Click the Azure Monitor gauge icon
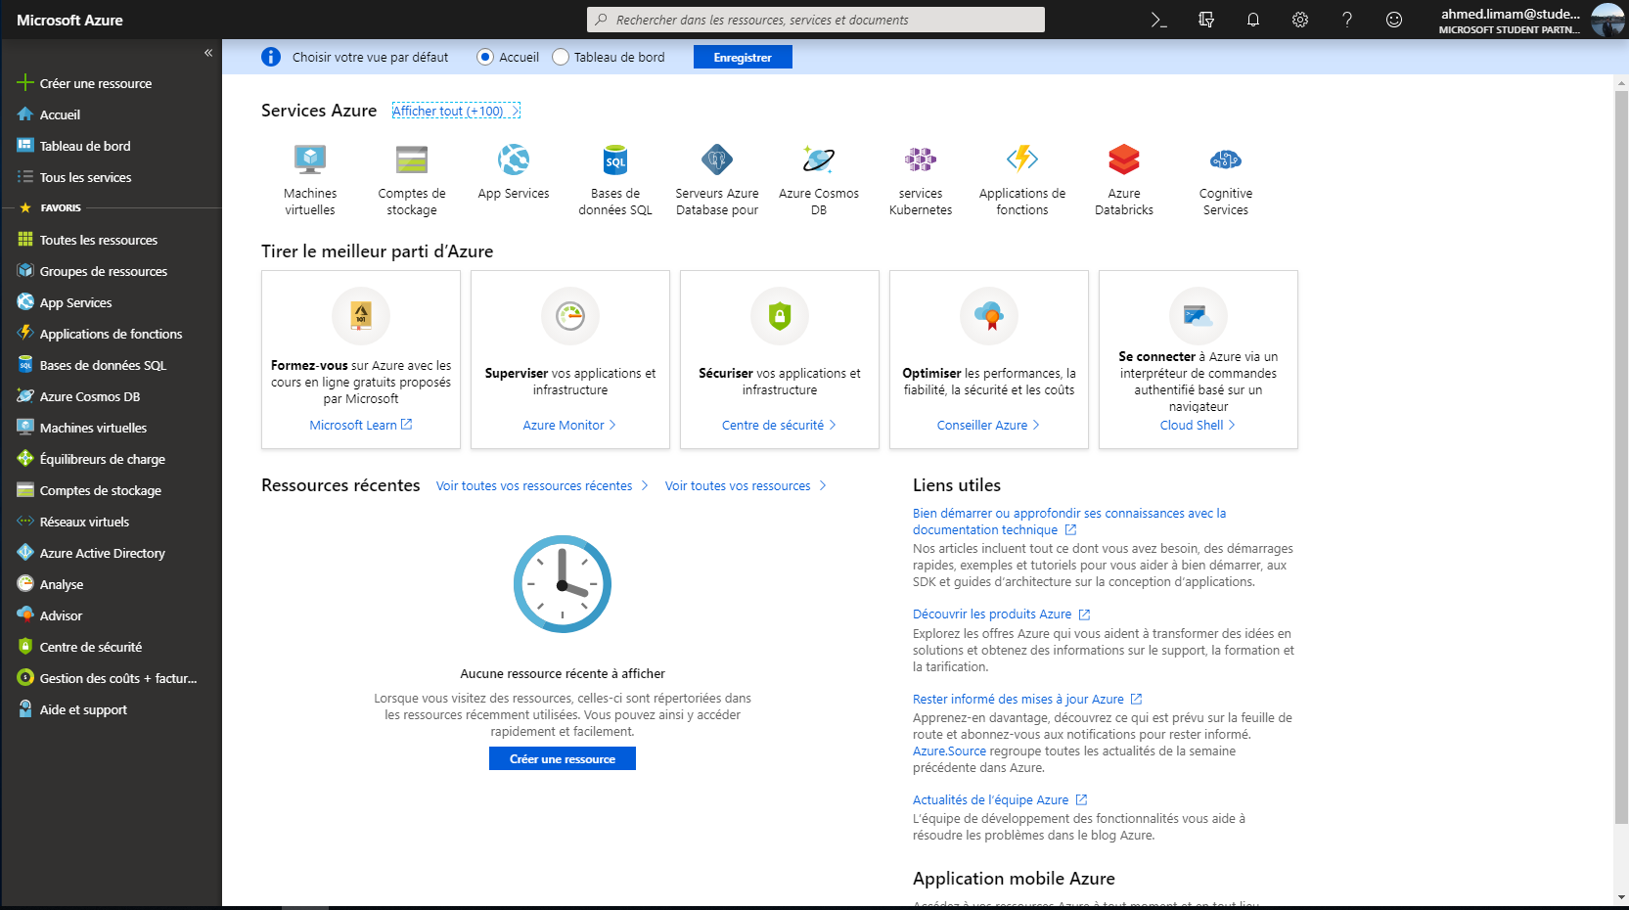Screen dimensions: 1629x910 click(570, 316)
